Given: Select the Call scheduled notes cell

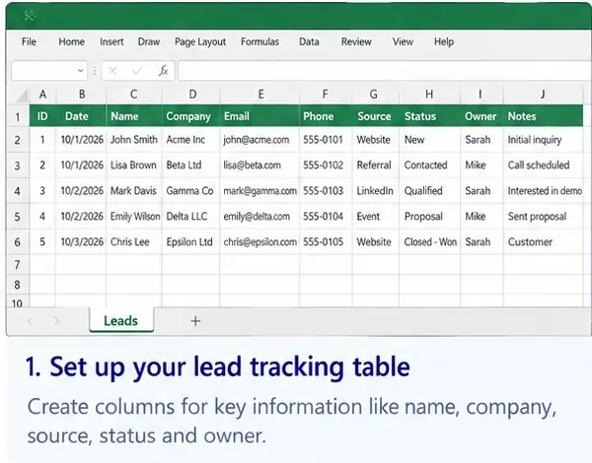Looking at the screenshot, I should (544, 165).
